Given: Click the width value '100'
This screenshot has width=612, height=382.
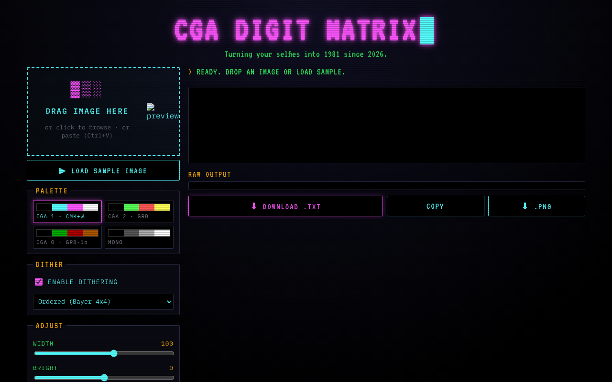Looking at the screenshot, I should (x=167, y=344).
